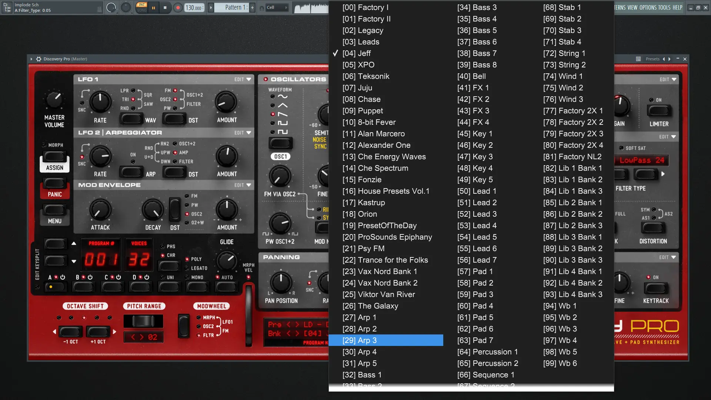Open the Cell snap dropdown
This screenshot has width=711, height=400.
click(277, 7)
